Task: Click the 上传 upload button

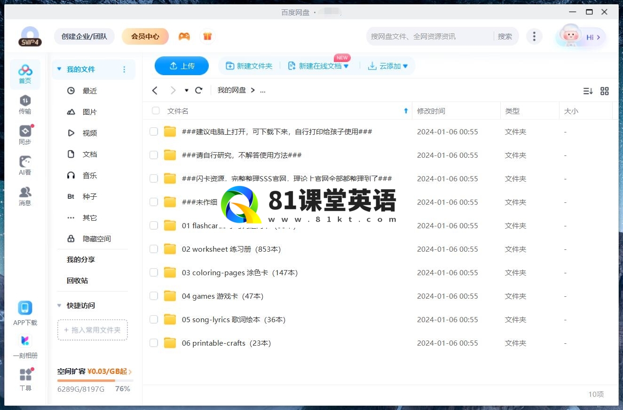Action: click(181, 66)
